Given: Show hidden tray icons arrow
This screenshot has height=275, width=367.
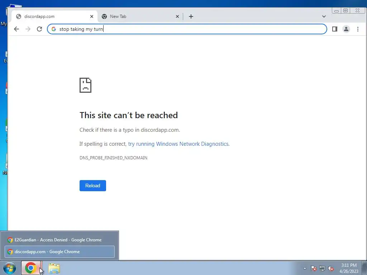Looking at the screenshot, I should tap(305, 268).
